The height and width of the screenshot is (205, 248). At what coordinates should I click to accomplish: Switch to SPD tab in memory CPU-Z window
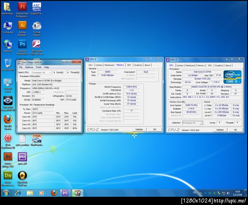click(129, 65)
